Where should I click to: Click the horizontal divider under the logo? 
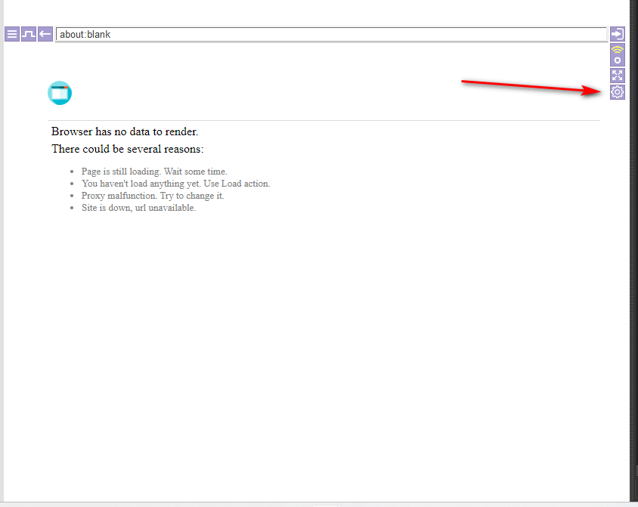(x=324, y=120)
